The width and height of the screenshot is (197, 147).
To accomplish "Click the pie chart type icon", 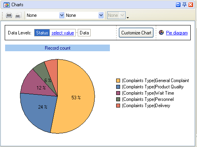I will click(x=161, y=32).
